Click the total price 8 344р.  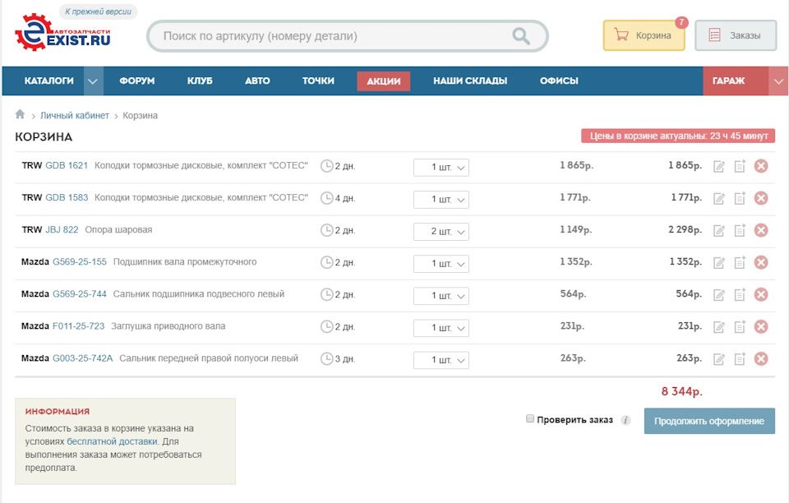682,391
